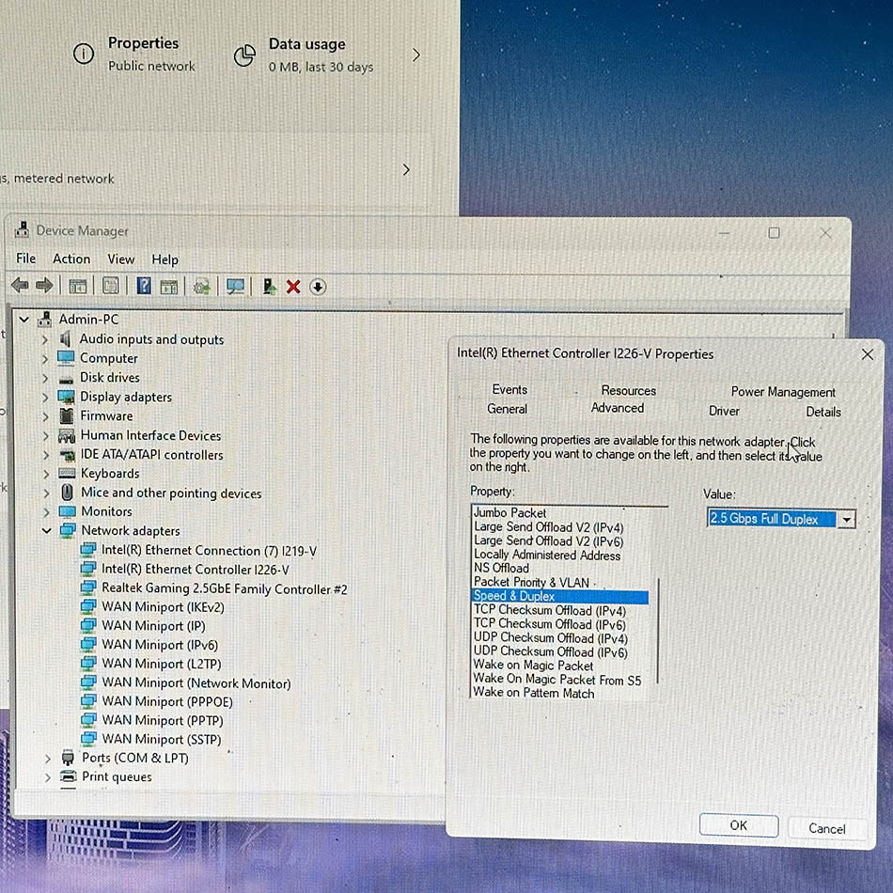Open the Speed & Duplex Value dropdown
This screenshot has width=893, height=893.
tap(846, 520)
